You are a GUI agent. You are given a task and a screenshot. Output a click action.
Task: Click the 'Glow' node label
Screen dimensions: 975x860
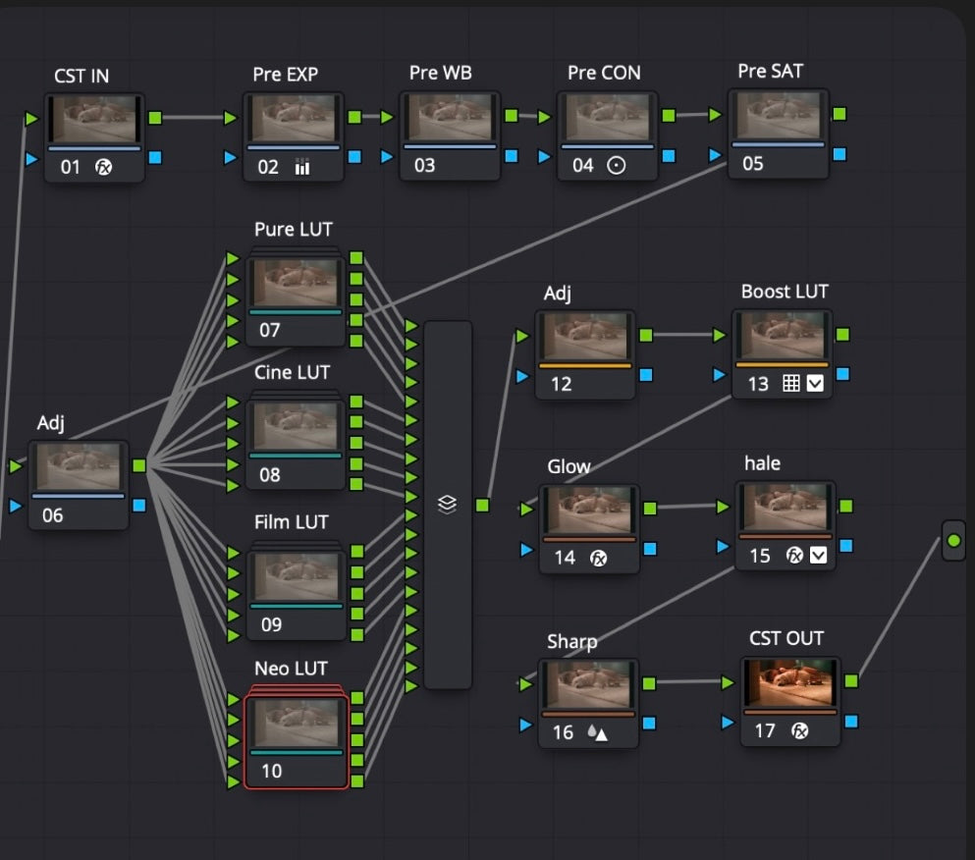tap(569, 466)
